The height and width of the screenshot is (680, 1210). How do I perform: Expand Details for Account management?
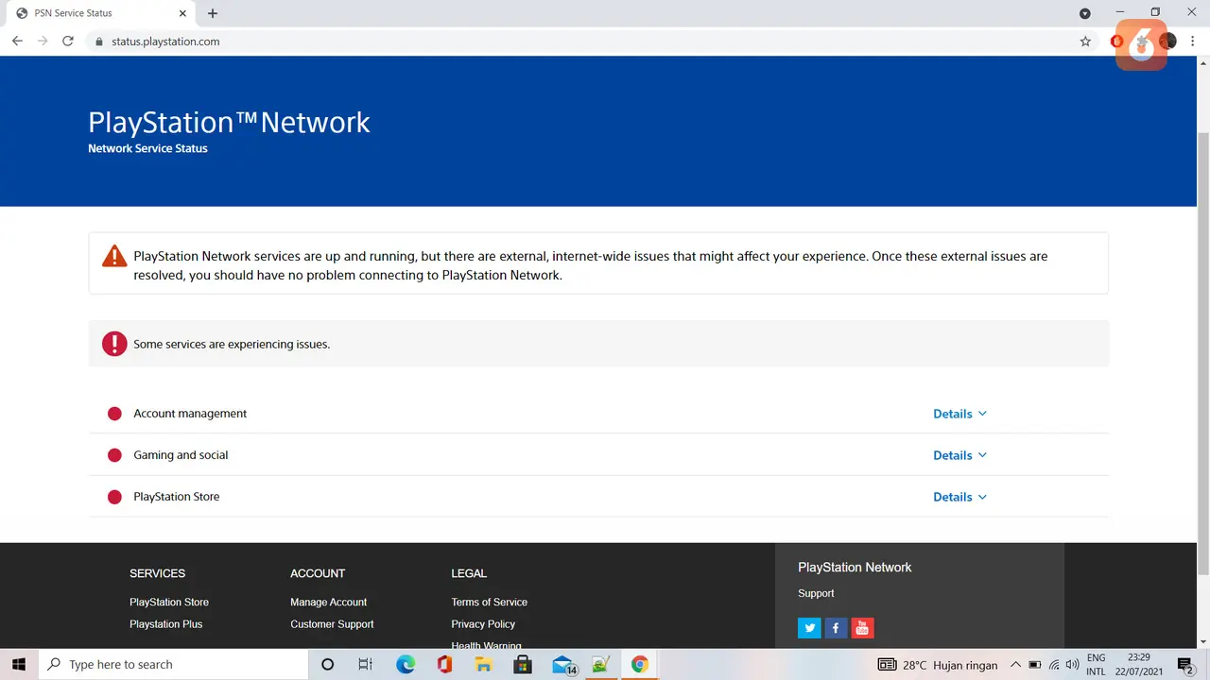959,414
